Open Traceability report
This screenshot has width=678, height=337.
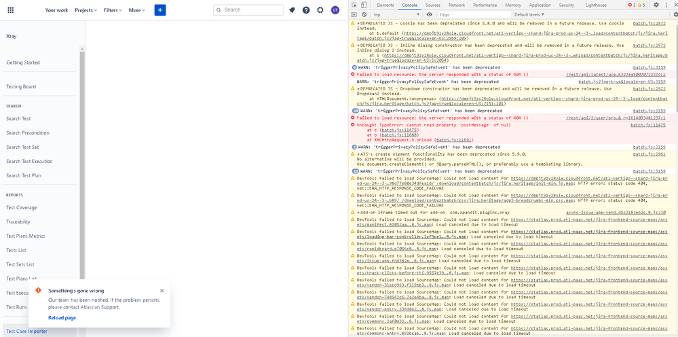pyautogui.click(x=18, y=222)
